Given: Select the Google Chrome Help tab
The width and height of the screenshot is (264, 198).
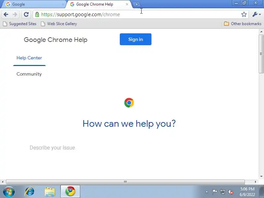Looking at the screenshot, I should [x=99, y=4].
